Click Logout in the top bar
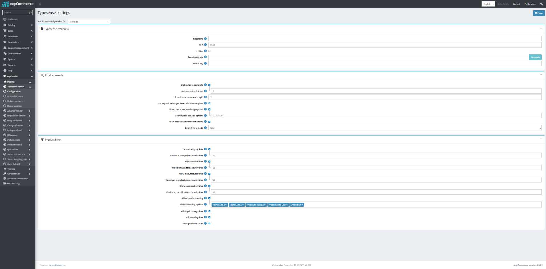Image resolution: width=546 pixels, height=269 pixels. 516,4
